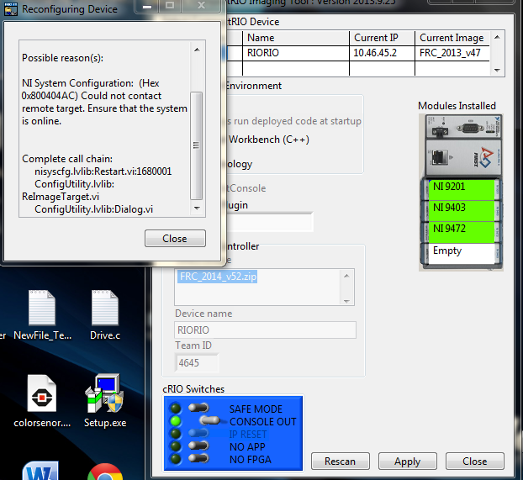523x480 pixels.
Task: Select the Empty module slot
Action: click(462, 254)
